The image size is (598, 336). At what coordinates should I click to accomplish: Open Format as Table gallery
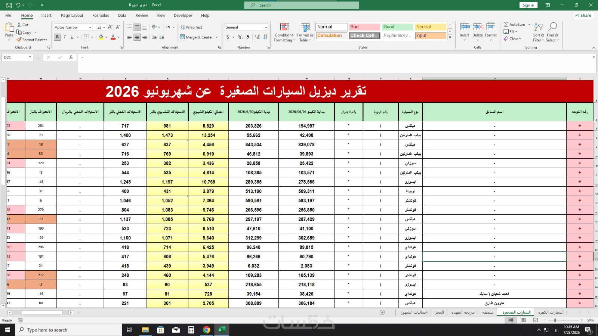pyautogui.click(x=305, y=32)
